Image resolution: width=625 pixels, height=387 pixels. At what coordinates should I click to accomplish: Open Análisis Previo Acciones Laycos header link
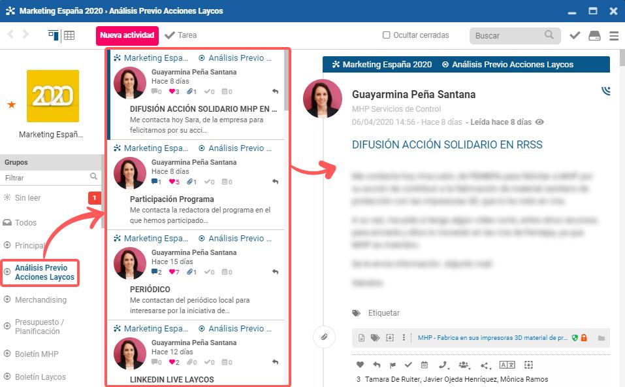pyautogui.click(x=508, y=64)
